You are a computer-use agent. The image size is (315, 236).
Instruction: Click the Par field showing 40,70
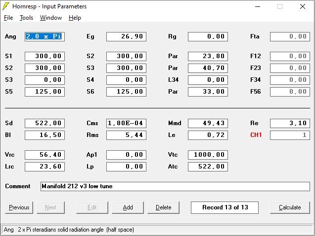[208, 68]
